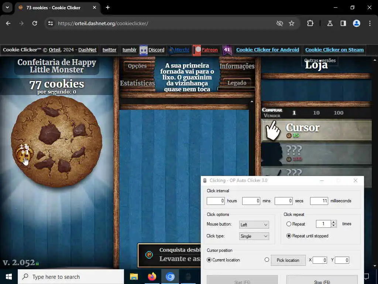Screen dimensions: 378x284
Task: Click the purple 41 badge icon
Action: pyautogui.click(x=227, y=50)
